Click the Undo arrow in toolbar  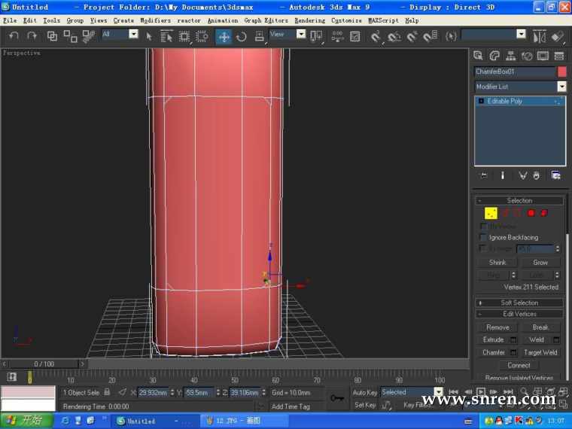(x=14, y=35)
